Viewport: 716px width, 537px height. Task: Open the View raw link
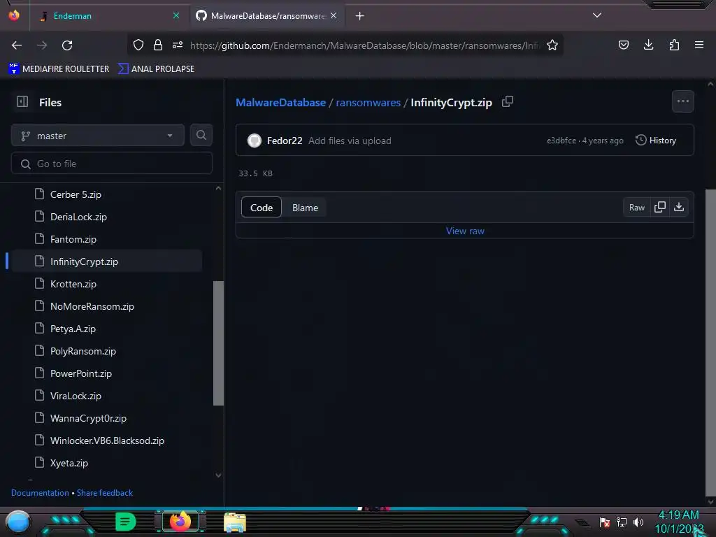(x=465, y=231)
